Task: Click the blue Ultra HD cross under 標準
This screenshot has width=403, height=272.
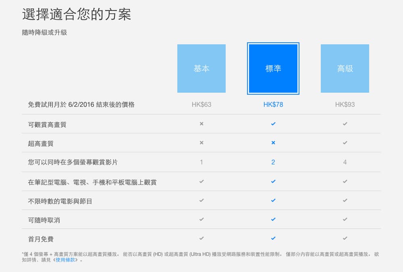Action: 273,143
